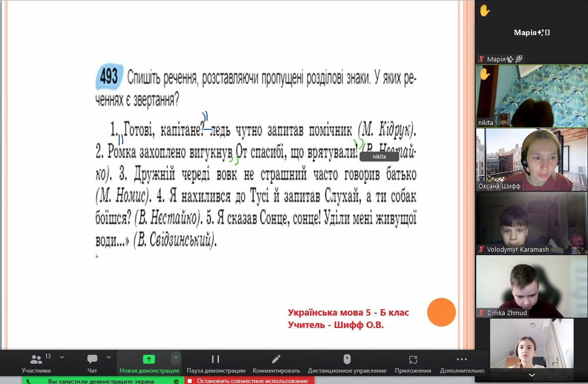Image resolution: width=588 pixels, height=384 pixels.
Task: Click the green shield icon in sharing bar
Action: coord(176,381)
